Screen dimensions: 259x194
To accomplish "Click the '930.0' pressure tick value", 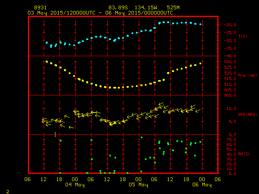I will click(230, 62).
